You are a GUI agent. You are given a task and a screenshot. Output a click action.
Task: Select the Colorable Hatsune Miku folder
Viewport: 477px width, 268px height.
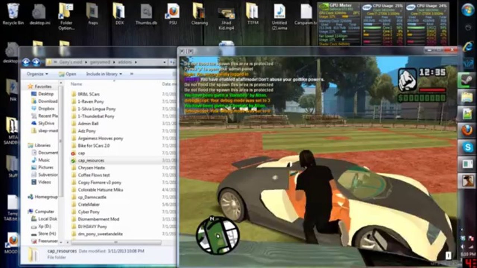point(97,190)
